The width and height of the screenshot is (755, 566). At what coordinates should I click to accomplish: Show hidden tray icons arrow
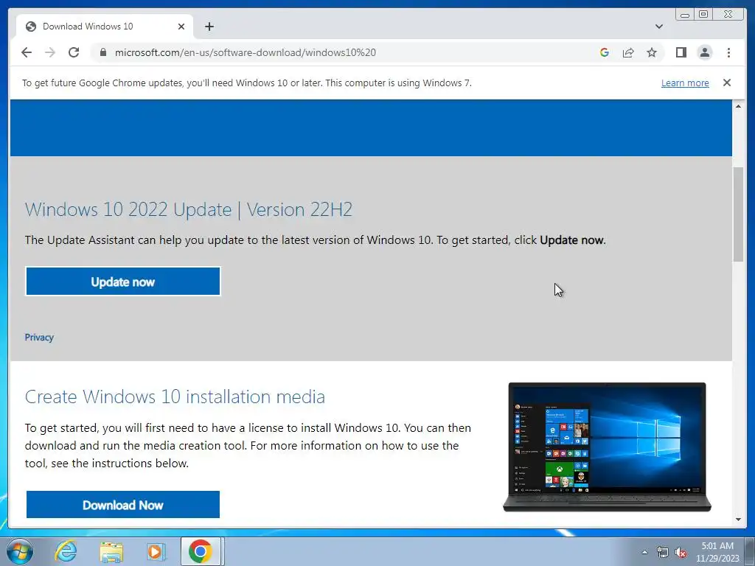pyautogui.click(x=644, y=552)
